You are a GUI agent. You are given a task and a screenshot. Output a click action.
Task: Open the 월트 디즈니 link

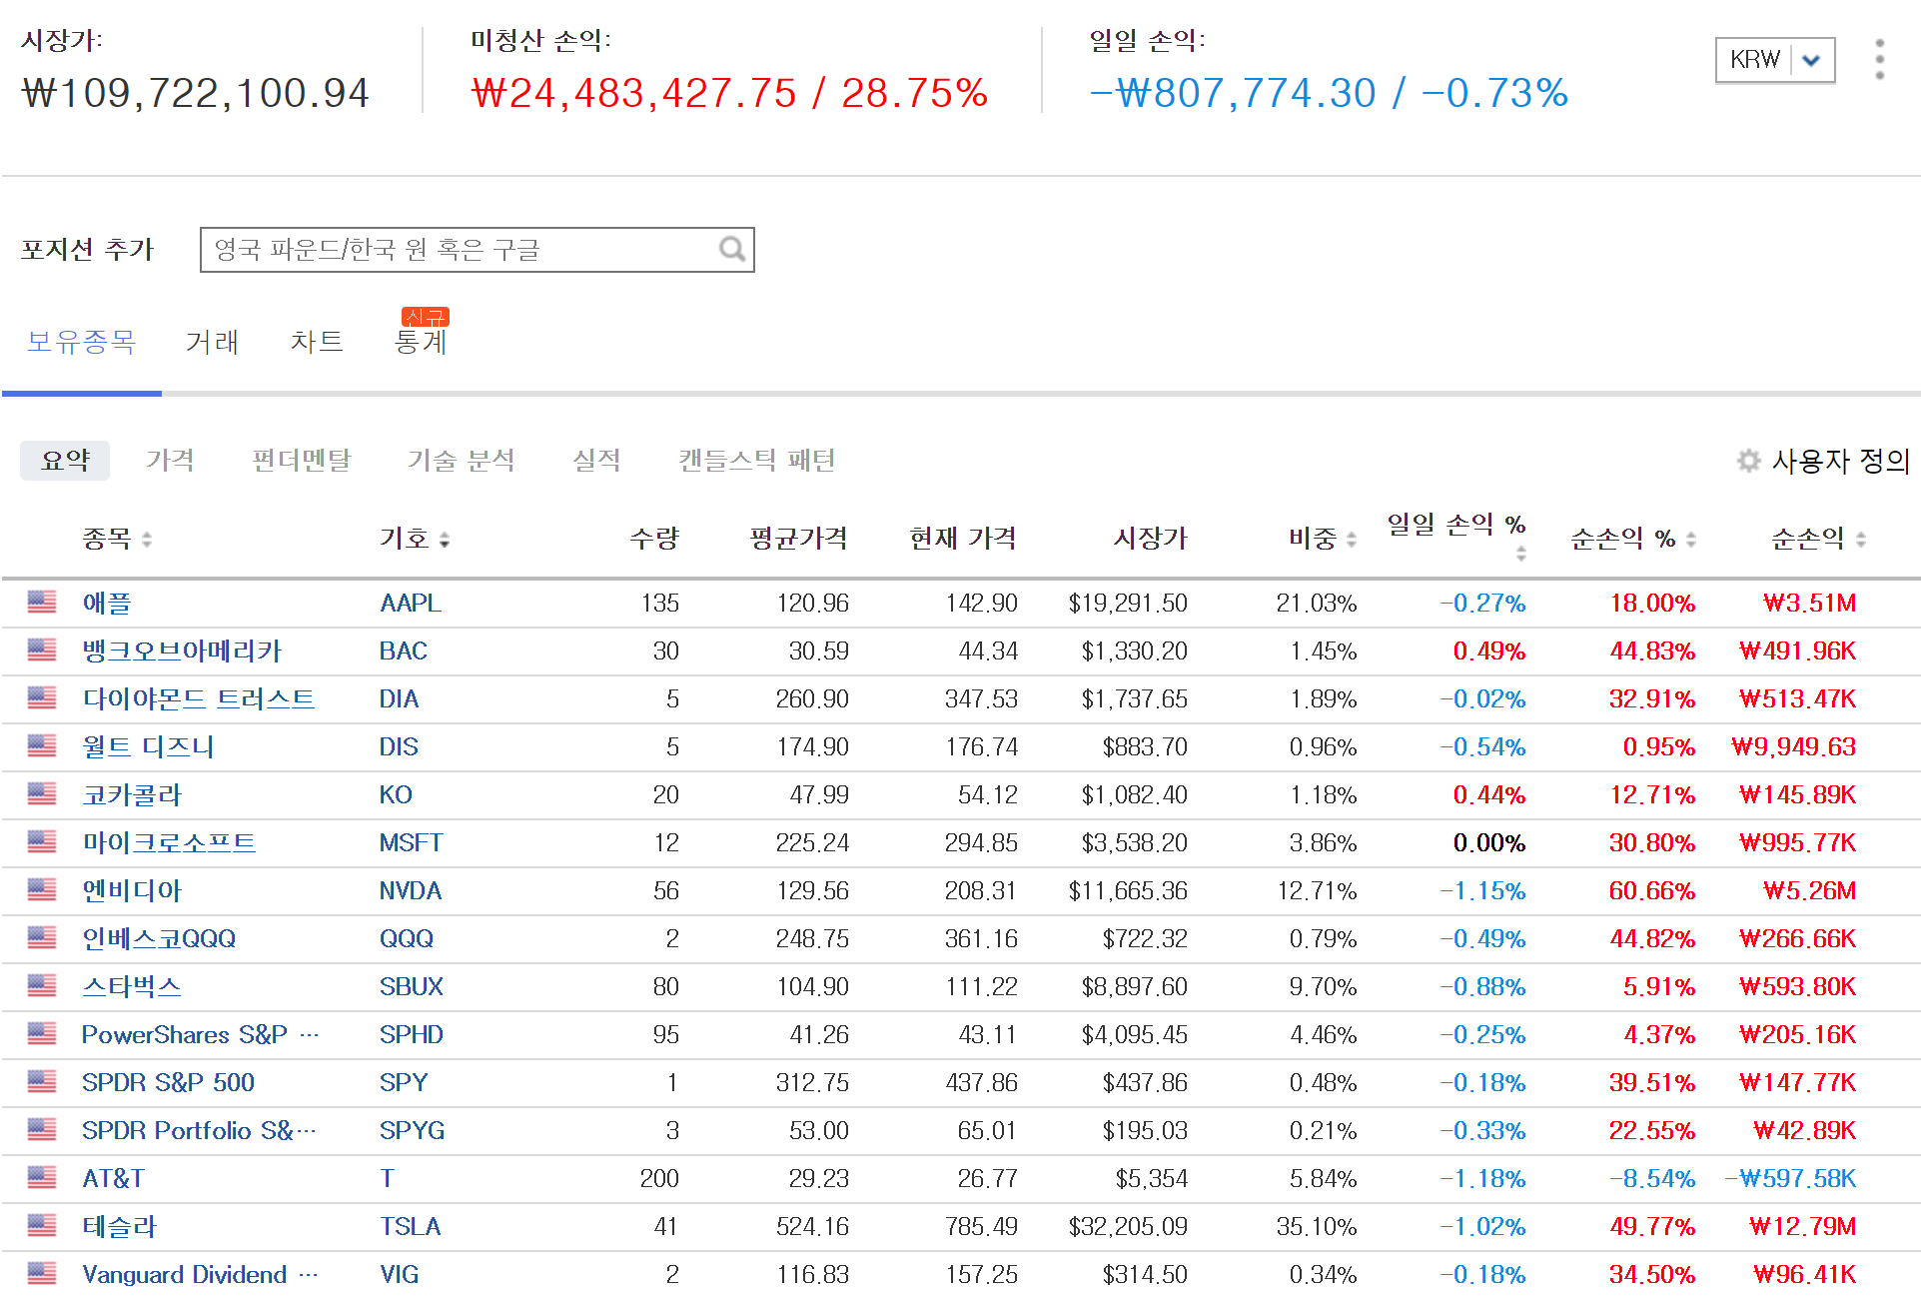(x=148, y=747)
